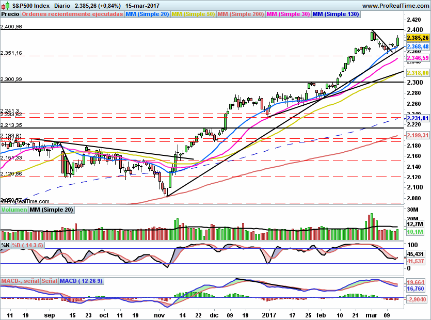
Task: Click the red stochastic value 41,537
Action: click(416, 261)
